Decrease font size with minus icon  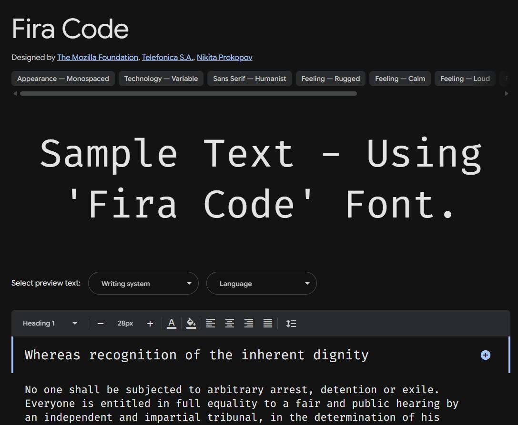(x=101, y=324)
